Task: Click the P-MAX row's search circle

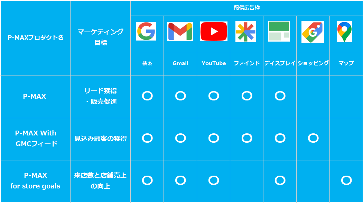Action: click(x=147, y=96)
